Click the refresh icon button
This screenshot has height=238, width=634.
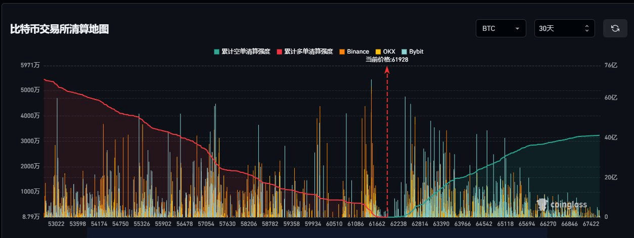pos(615,28)
